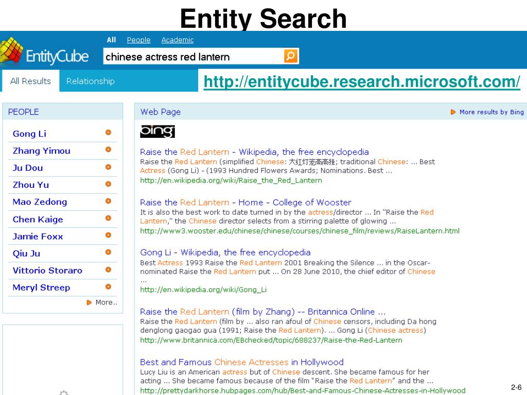The height and width of the screenshot is (395, 527).
Task: Click the PEOPLE panel header
Action: [62, 112]
